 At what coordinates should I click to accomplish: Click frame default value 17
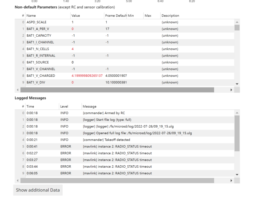(107, 29)
